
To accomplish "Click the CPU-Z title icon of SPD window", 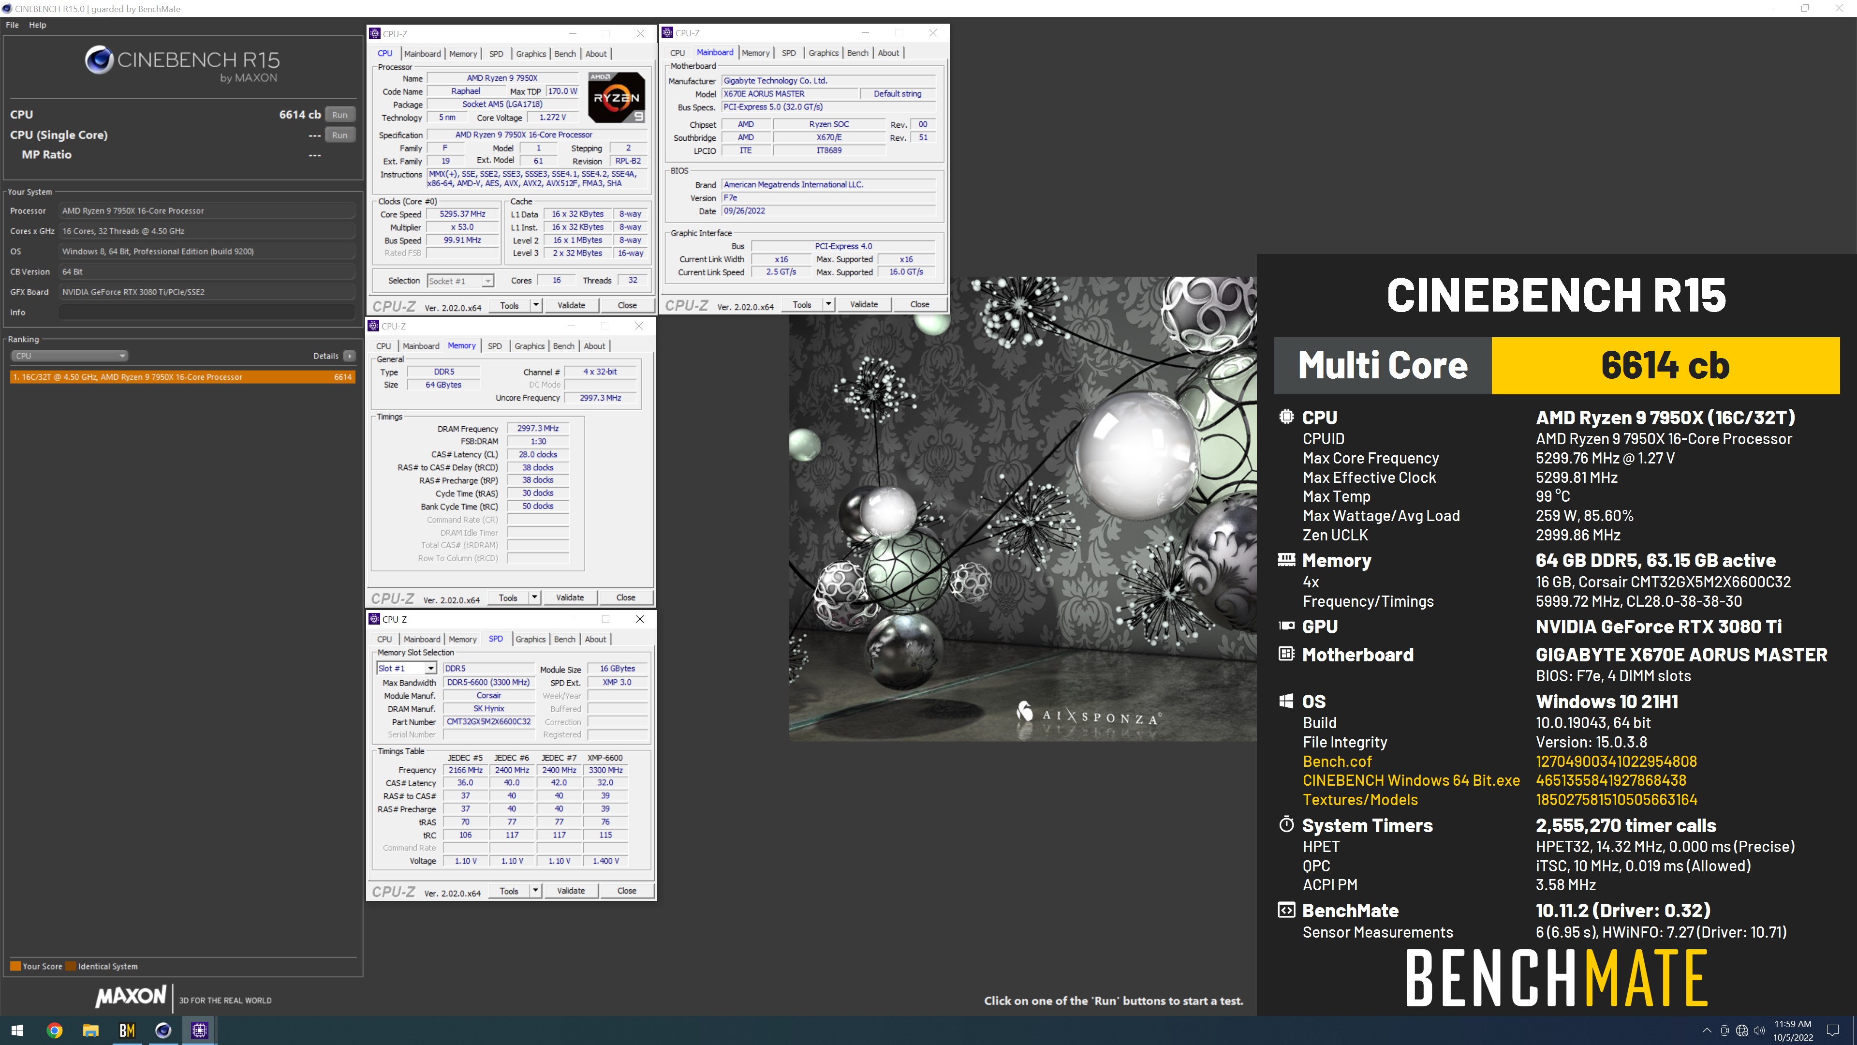I will click(x=374, y=619).
